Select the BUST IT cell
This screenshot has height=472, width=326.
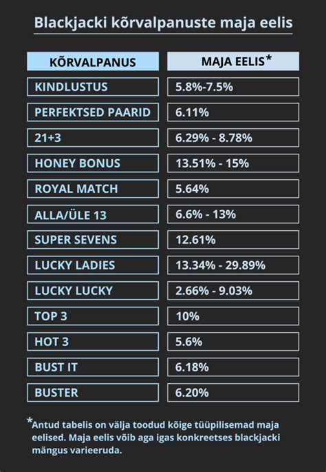[93, 367]
